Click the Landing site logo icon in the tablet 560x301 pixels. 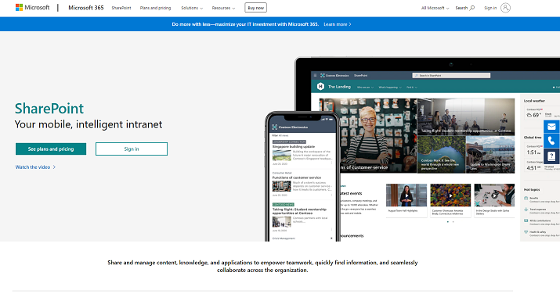[x=320, y=86]
